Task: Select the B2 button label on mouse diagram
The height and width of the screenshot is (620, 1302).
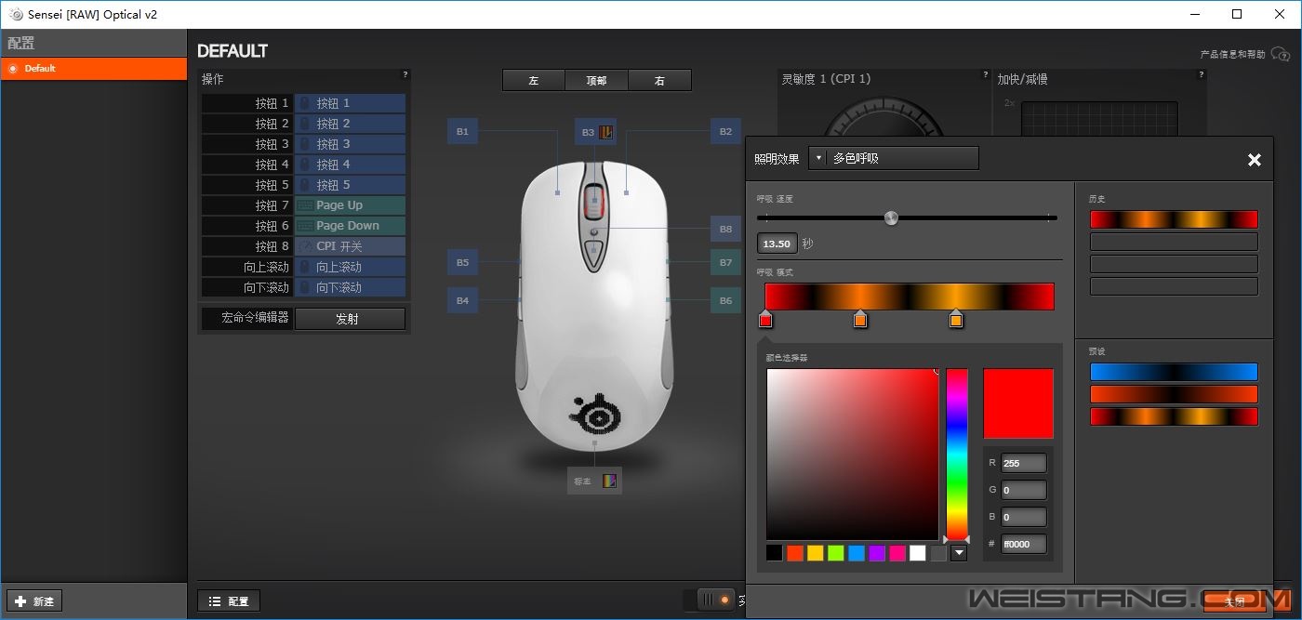Action: pyautogui.click(x=725, y=132)
